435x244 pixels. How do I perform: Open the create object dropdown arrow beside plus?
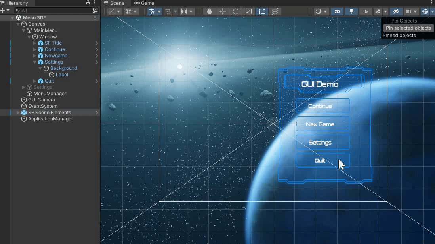point(8,11)
